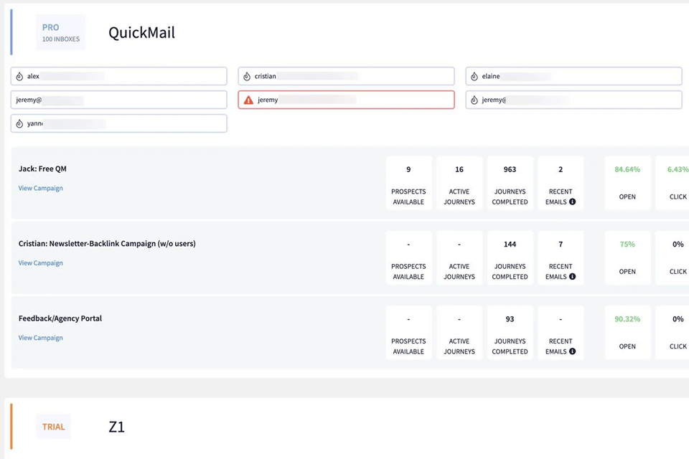Click the 963 journeys completed tile

pos(510,183)
